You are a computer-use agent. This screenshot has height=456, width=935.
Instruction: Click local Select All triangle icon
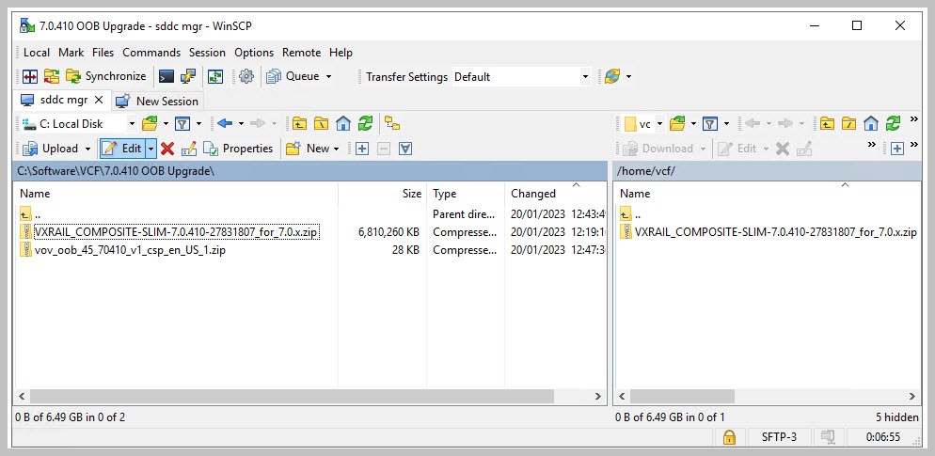[x=405, y=149]
